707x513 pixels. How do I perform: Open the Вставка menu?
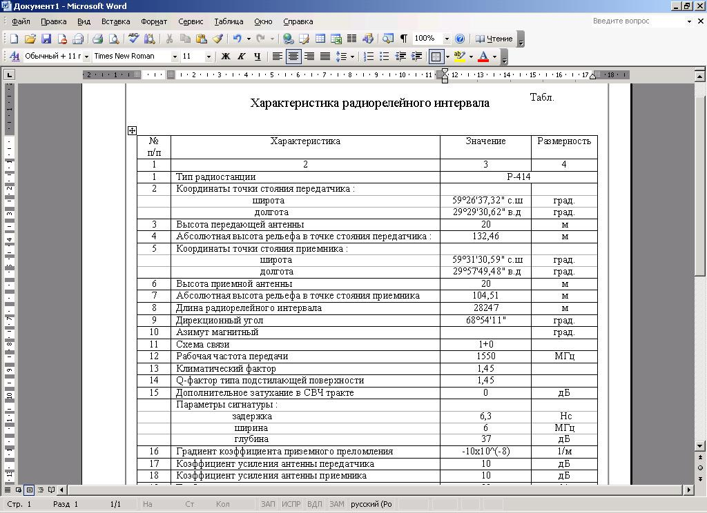(x=115, y=21)
